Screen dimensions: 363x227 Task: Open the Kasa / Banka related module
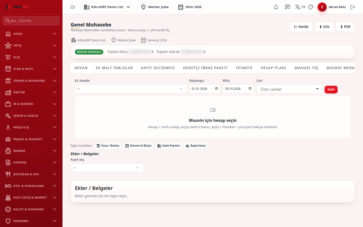coord(108,146)
